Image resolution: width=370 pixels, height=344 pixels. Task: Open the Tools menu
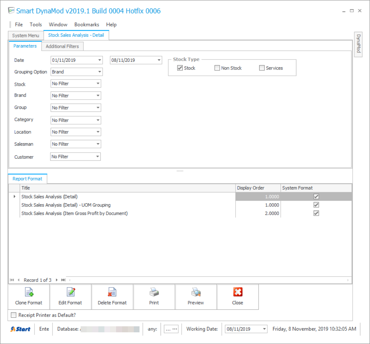[36, 24]
